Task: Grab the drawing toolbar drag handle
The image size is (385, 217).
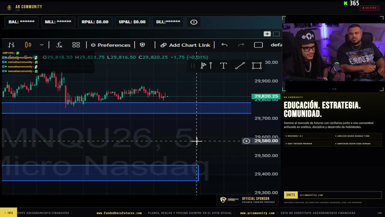Action: (x=193, y=66)
